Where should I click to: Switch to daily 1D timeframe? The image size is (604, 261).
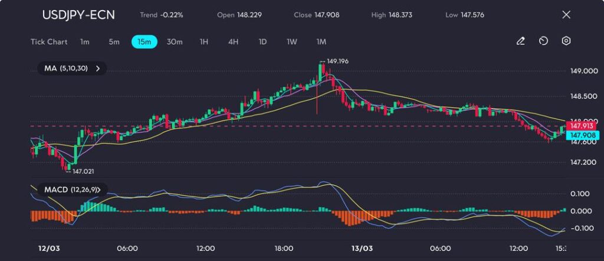pos(262,42)
